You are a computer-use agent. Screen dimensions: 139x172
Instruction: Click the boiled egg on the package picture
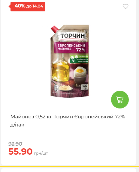[80, 73]
